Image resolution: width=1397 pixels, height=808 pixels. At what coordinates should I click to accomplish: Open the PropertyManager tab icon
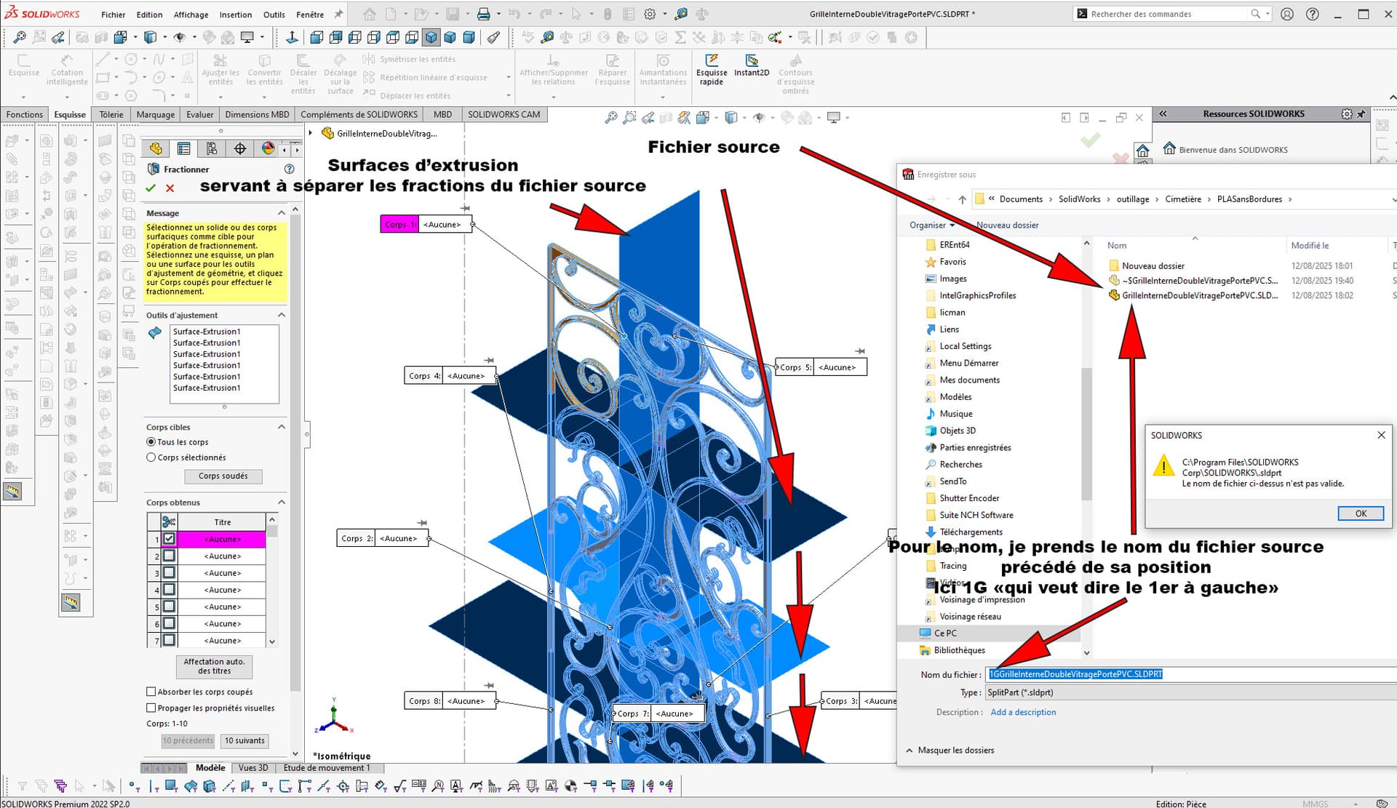pos(183,148)
